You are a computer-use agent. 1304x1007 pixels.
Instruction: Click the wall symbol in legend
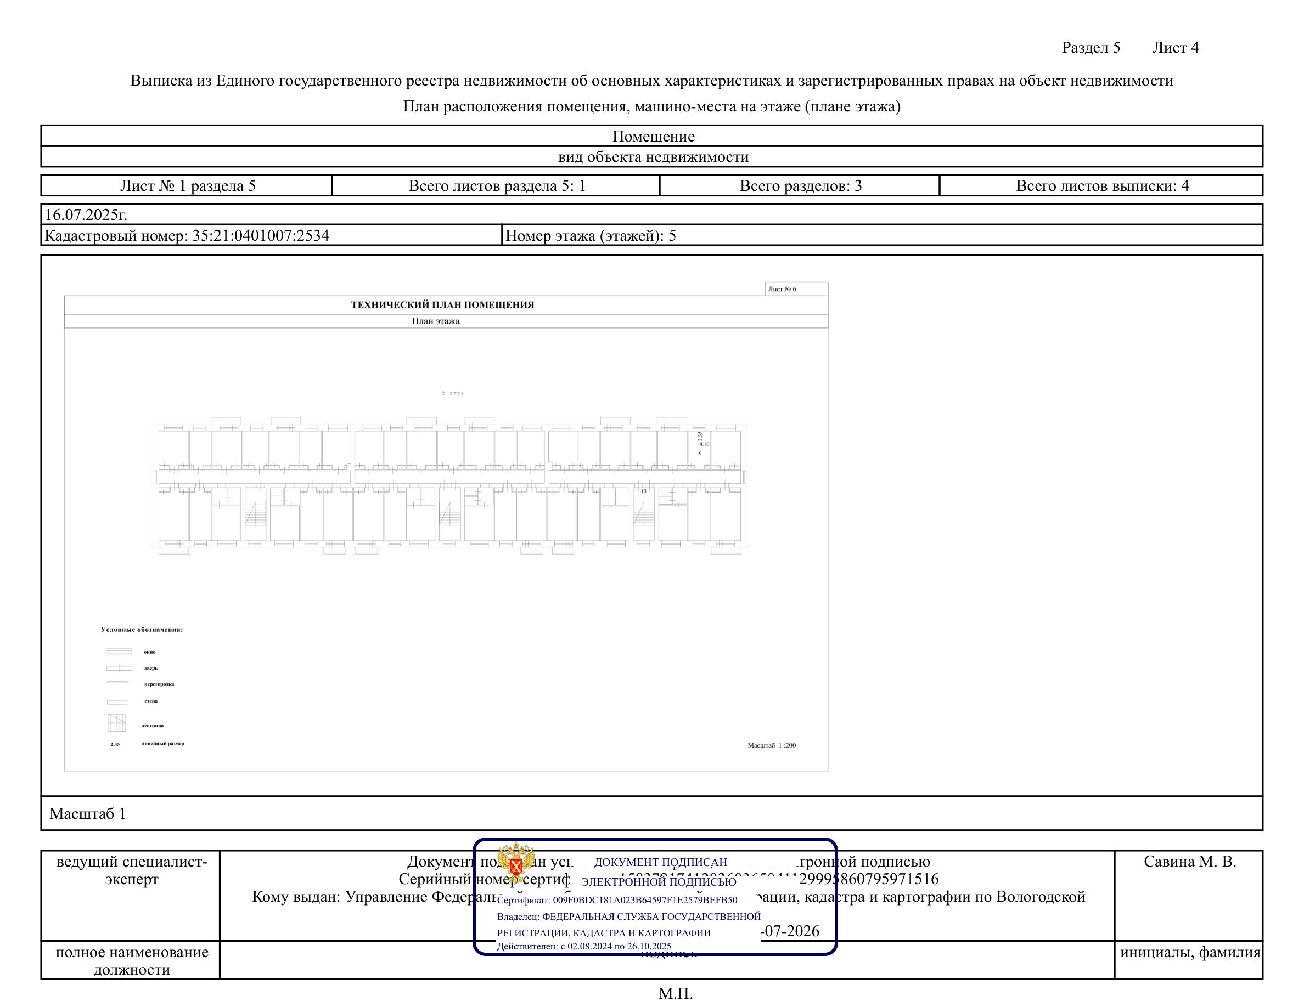pyautogui.click(x=117, y=702)
